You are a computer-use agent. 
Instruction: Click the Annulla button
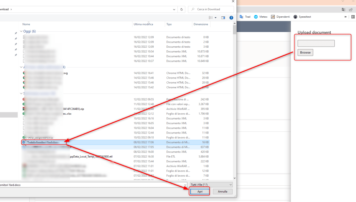(x=222, y=192)
